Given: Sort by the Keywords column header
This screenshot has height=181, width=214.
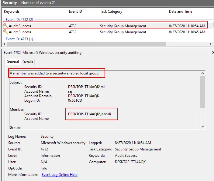Looking at the screenshot, I should click(12, 12).
